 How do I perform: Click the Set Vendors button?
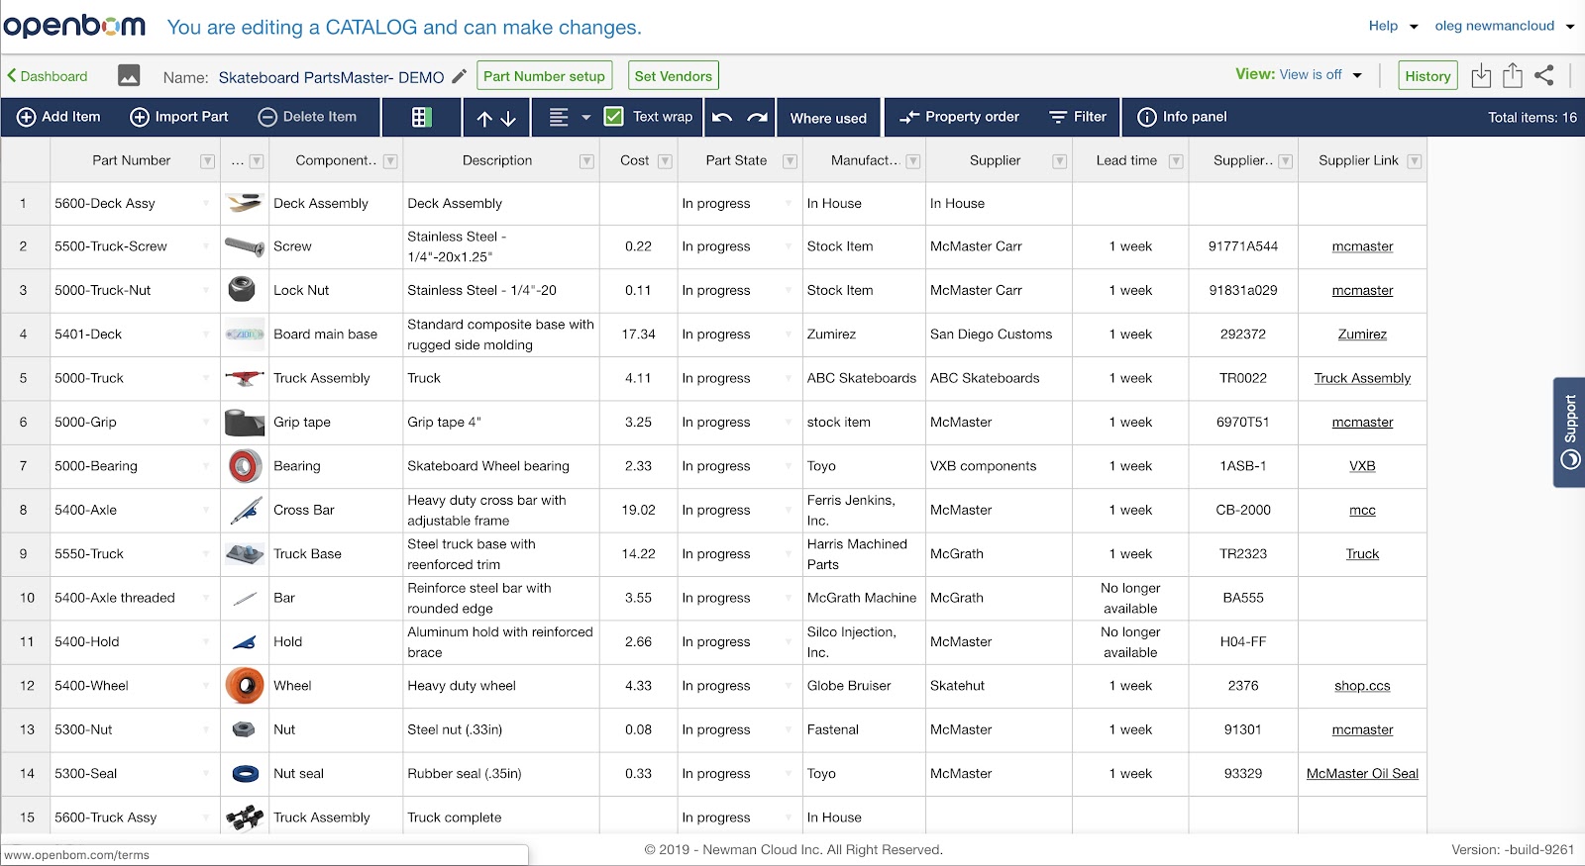674,76
